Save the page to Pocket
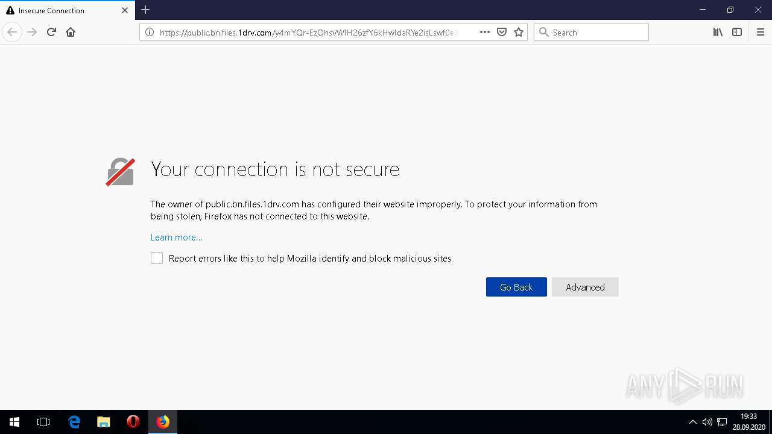 [502, 32]
